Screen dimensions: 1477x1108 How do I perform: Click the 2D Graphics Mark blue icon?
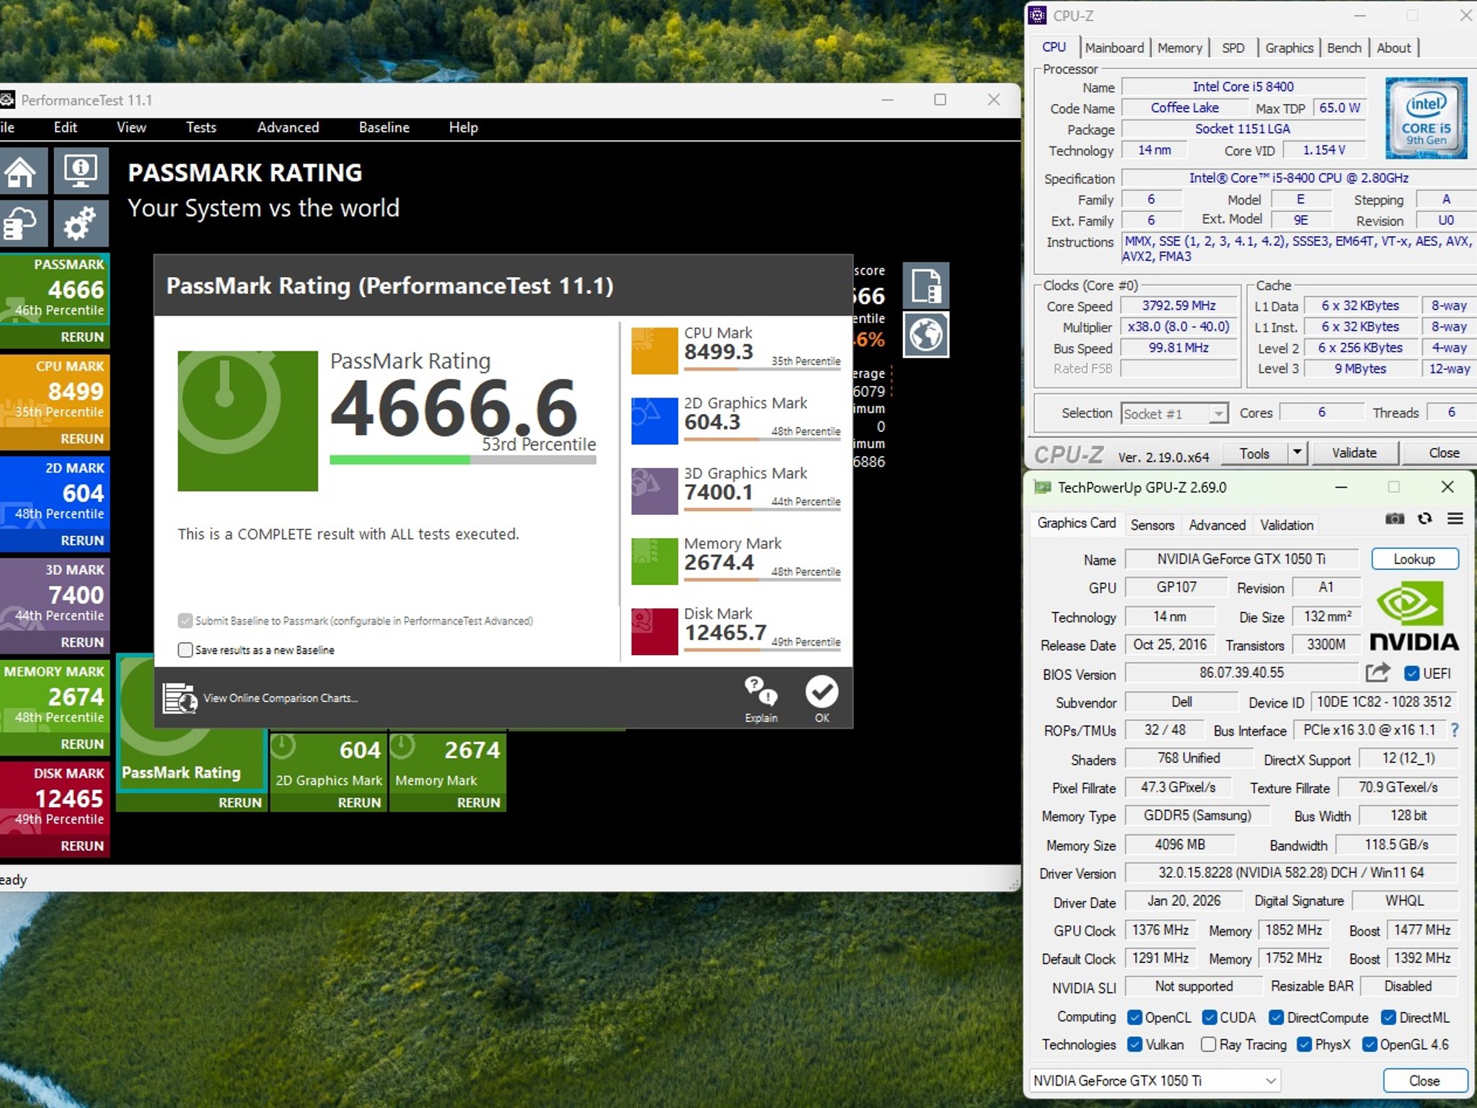pos(654,421)
